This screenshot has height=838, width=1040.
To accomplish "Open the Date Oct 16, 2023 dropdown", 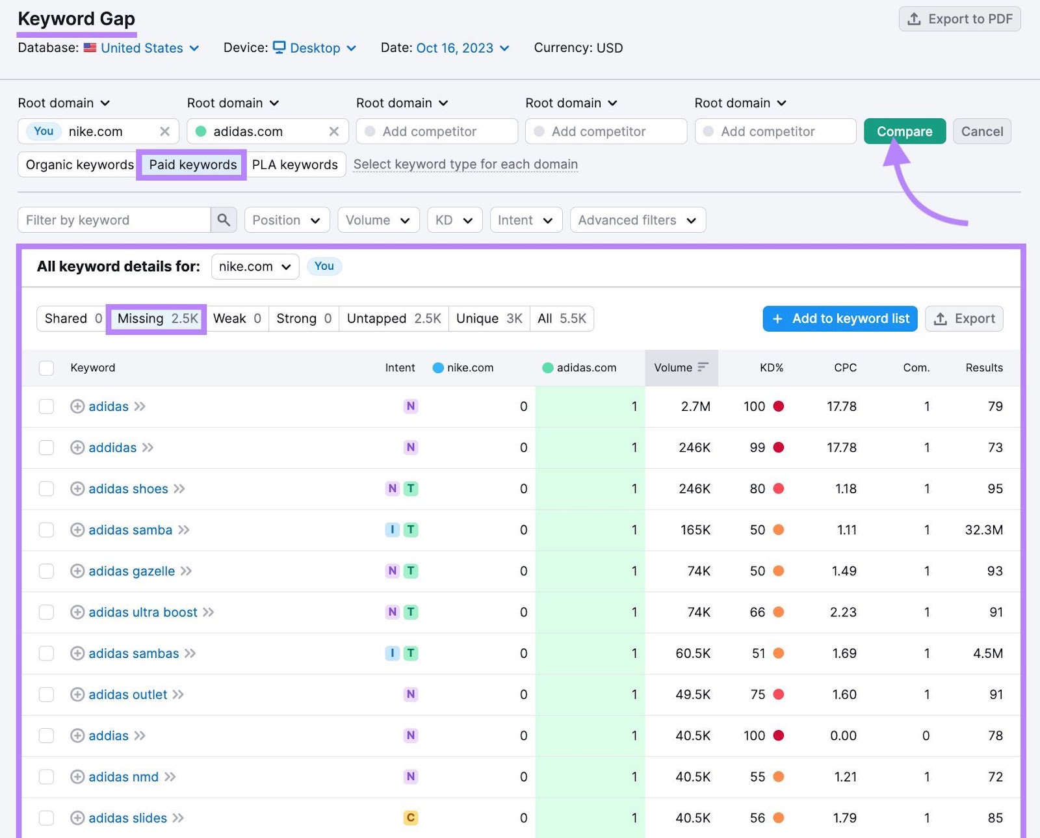I will click(462, 47).
